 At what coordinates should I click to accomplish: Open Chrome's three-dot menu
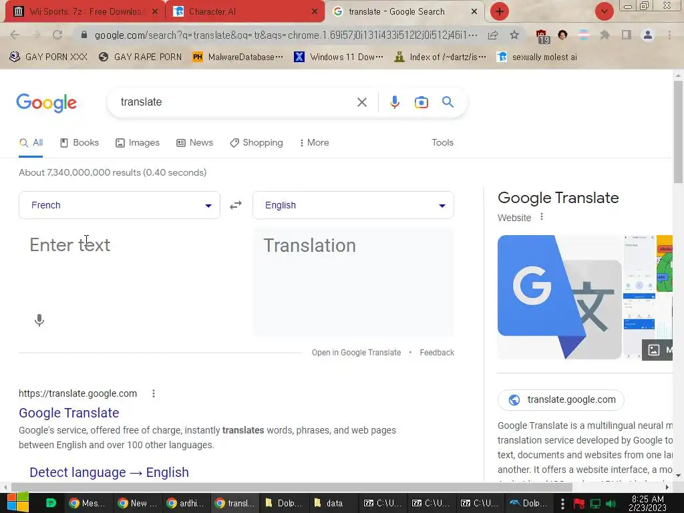(669, 35)
